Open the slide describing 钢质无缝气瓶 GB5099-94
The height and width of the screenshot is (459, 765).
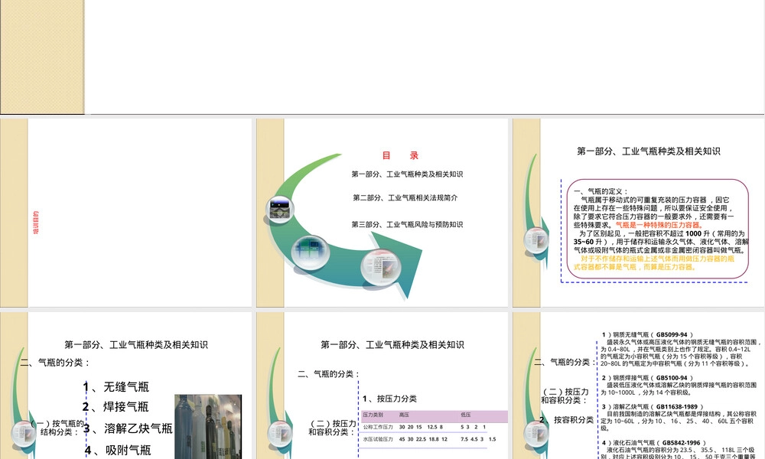639,386
